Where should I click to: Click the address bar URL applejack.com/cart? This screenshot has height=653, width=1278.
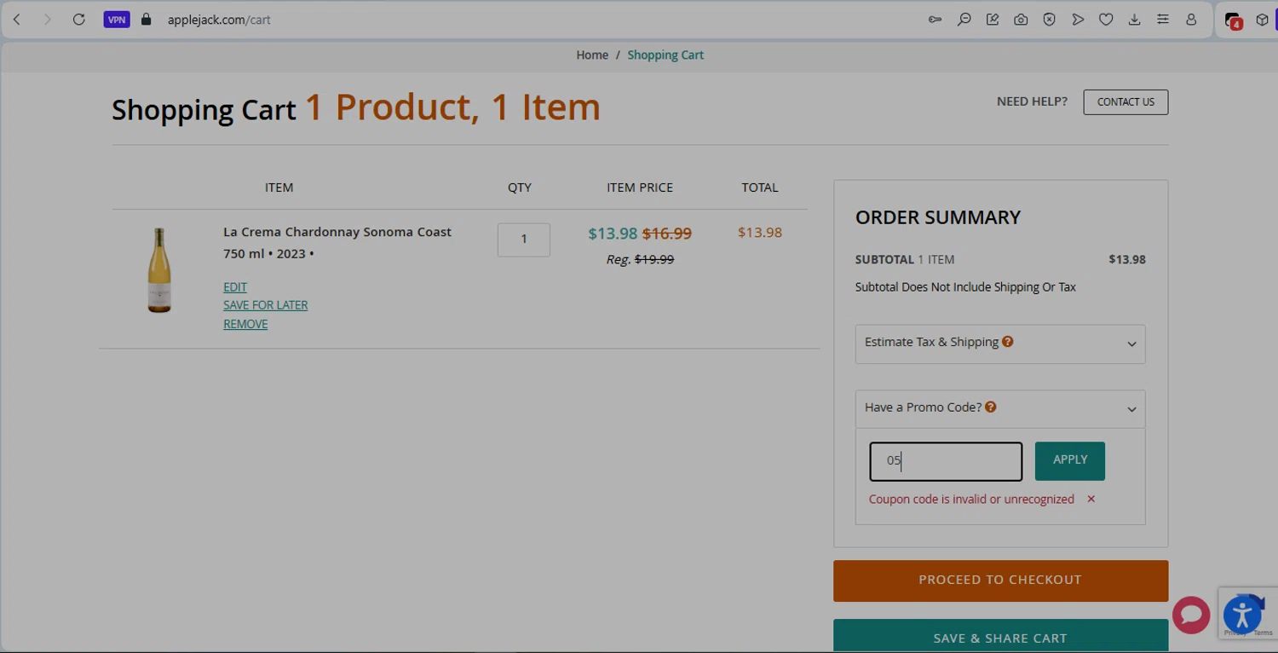click(219, 20)
